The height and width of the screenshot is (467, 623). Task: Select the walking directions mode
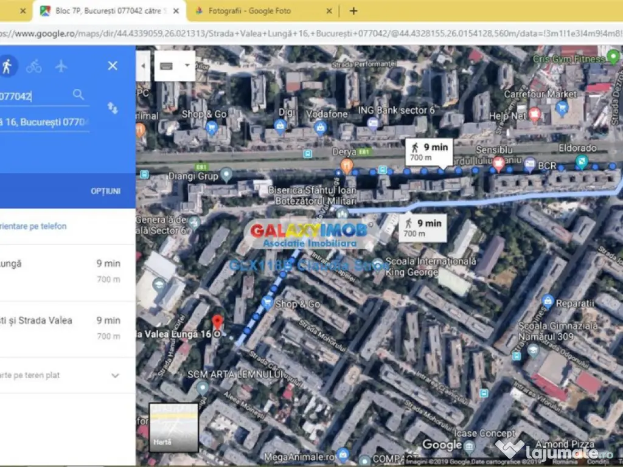pos(9,65)
